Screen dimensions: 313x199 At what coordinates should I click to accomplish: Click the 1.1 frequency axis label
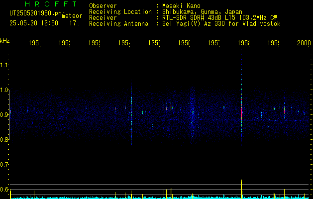[x=4, y=65]
